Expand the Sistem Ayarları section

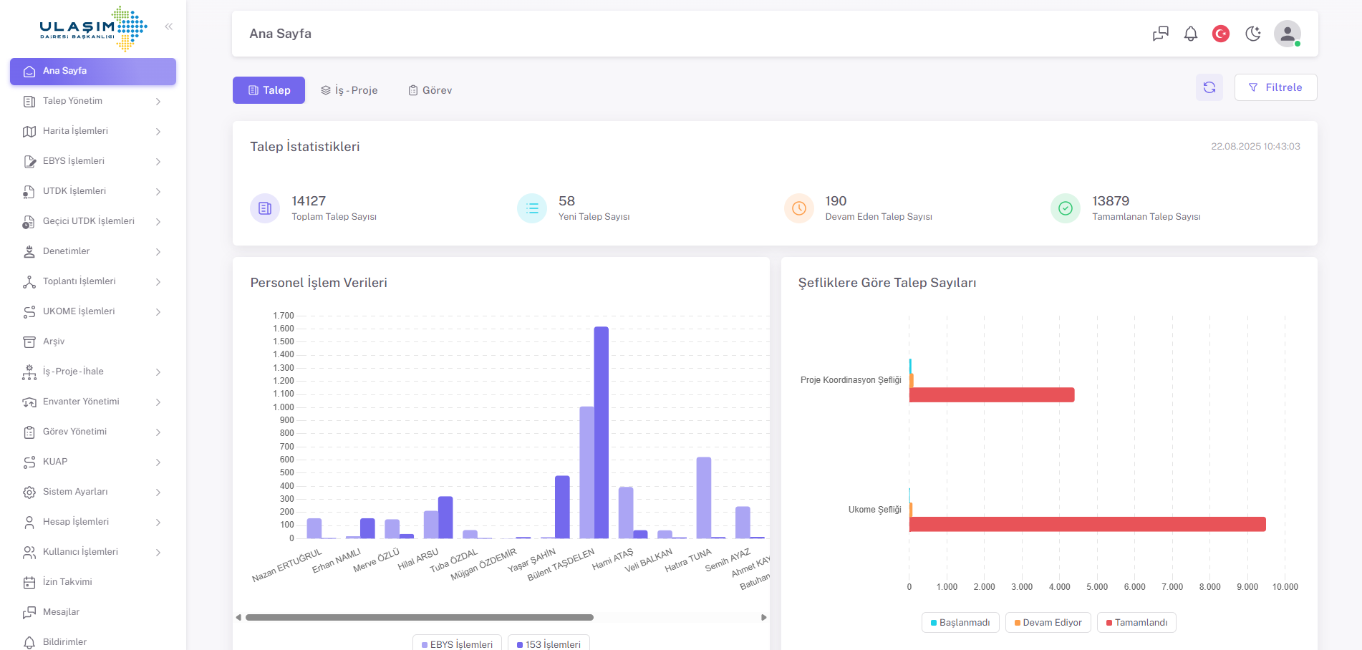pos(93,492)
